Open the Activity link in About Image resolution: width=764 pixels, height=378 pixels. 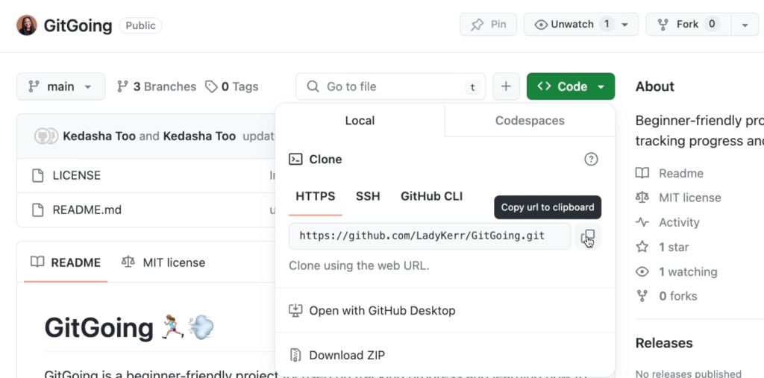point(679,222)
